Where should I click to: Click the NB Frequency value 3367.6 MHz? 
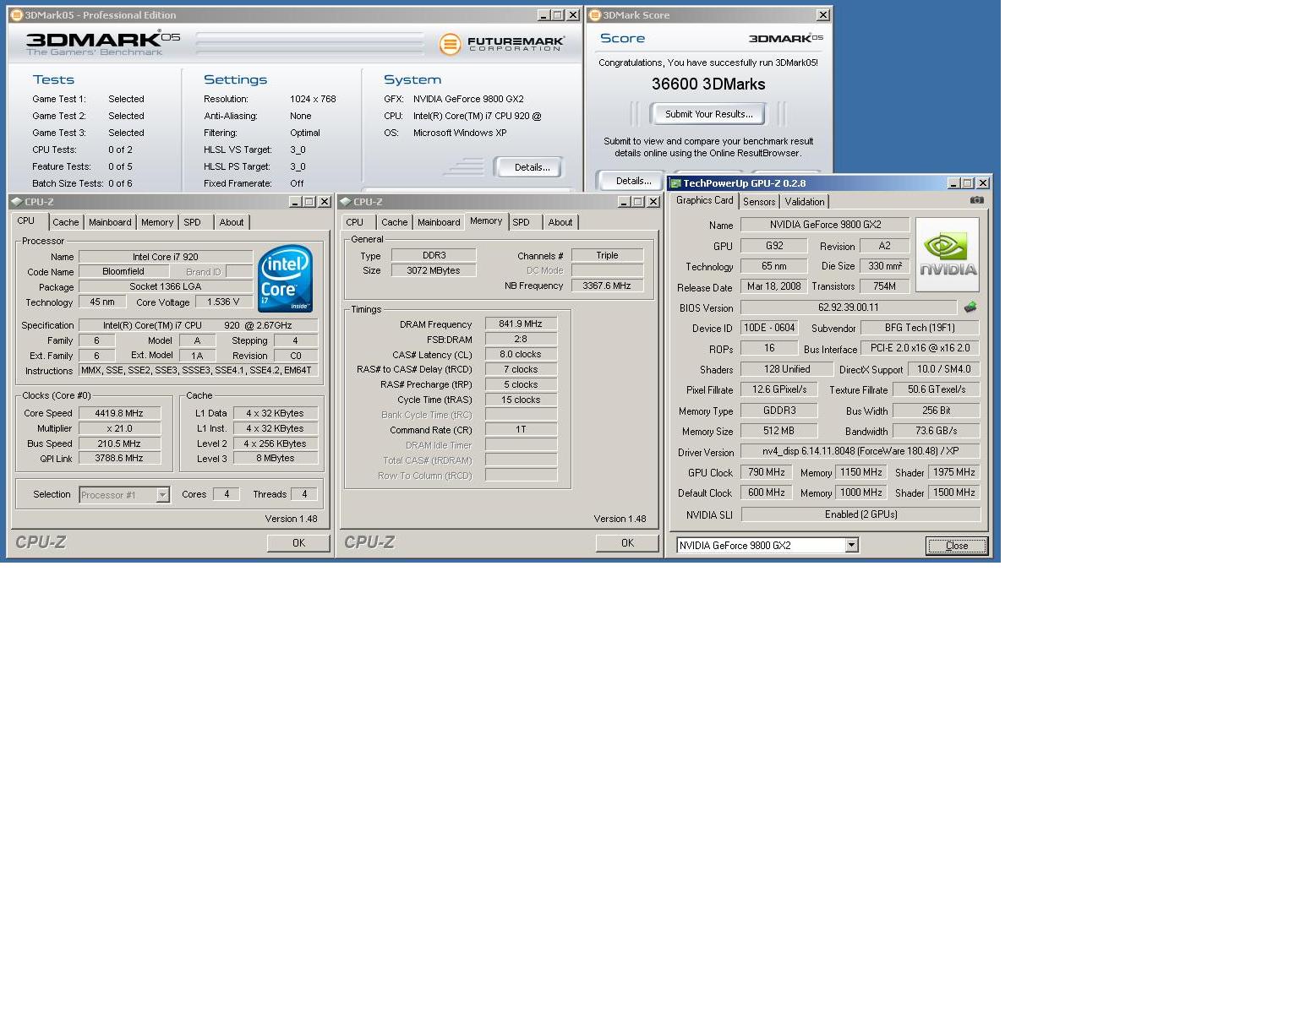pyautogui.click(x=607, y=286)
